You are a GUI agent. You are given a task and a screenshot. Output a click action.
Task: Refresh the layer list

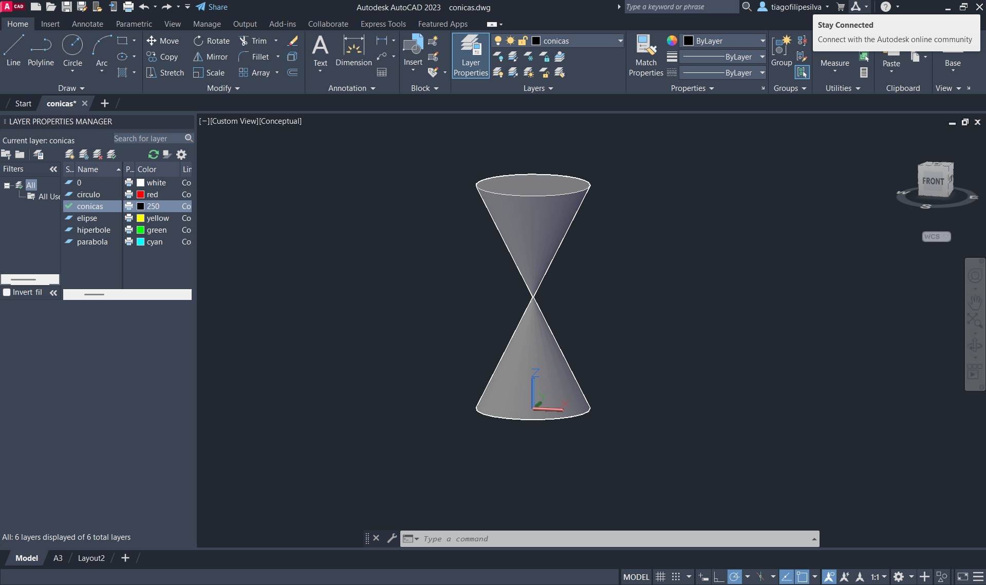[153, 155]
